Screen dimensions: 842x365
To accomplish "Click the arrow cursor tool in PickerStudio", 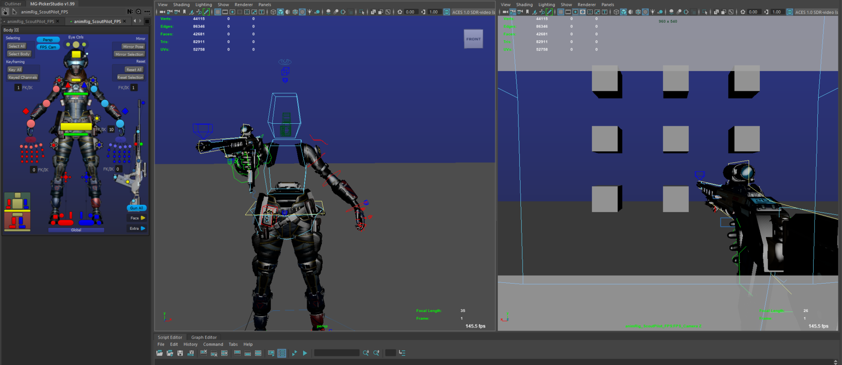I will (x=15, y=12).
